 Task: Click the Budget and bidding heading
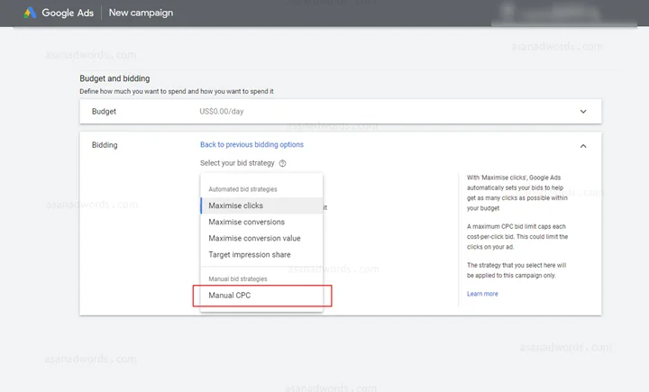114,78
